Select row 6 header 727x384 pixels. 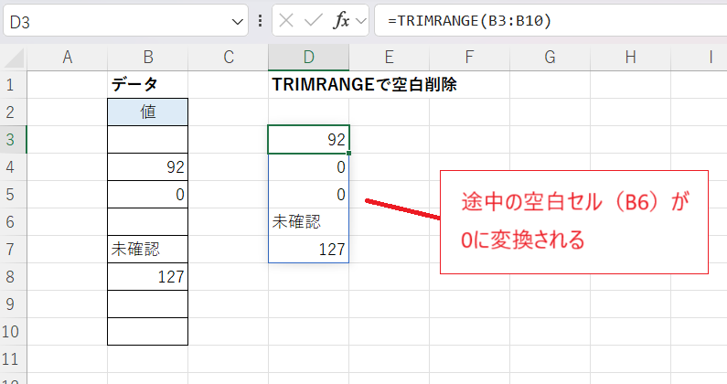(x=13, y=221)
